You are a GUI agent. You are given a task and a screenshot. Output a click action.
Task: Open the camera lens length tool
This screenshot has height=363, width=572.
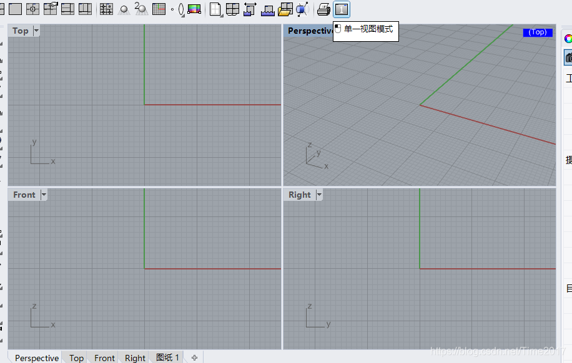(178, 9)
